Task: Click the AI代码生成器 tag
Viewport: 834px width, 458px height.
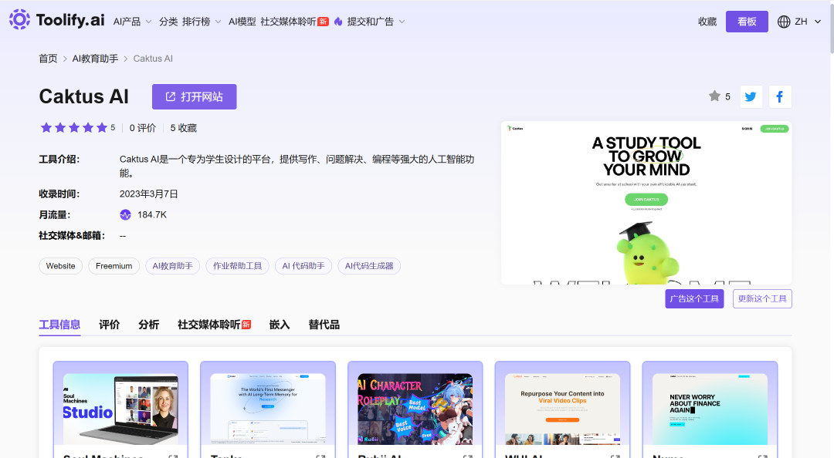Action: click(369, 266)
